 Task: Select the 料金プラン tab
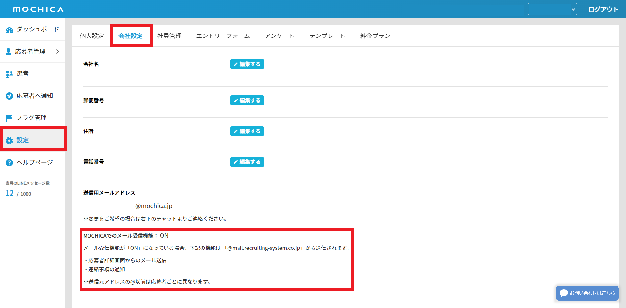tap(375, 36)
